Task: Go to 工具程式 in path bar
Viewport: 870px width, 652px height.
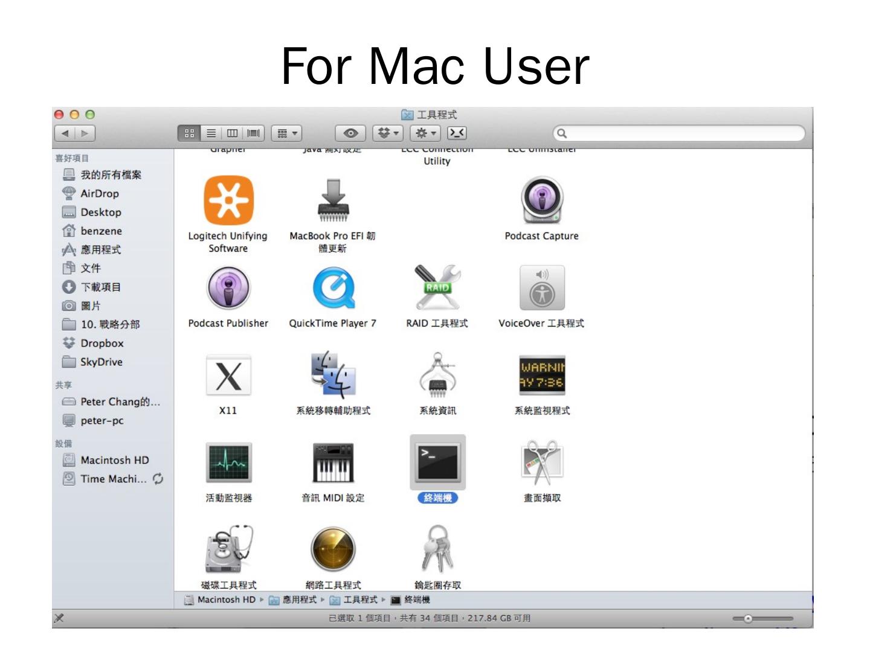Action: click(x=353, y=600)
